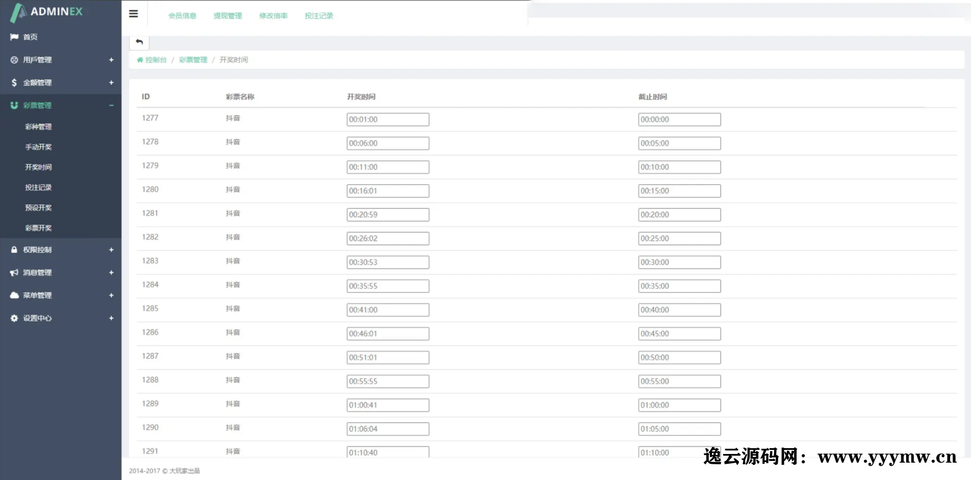This screenshot has height=480, width=971.
Task: Click the magnet icon for 彩票管理
Action: click(14, 105)
